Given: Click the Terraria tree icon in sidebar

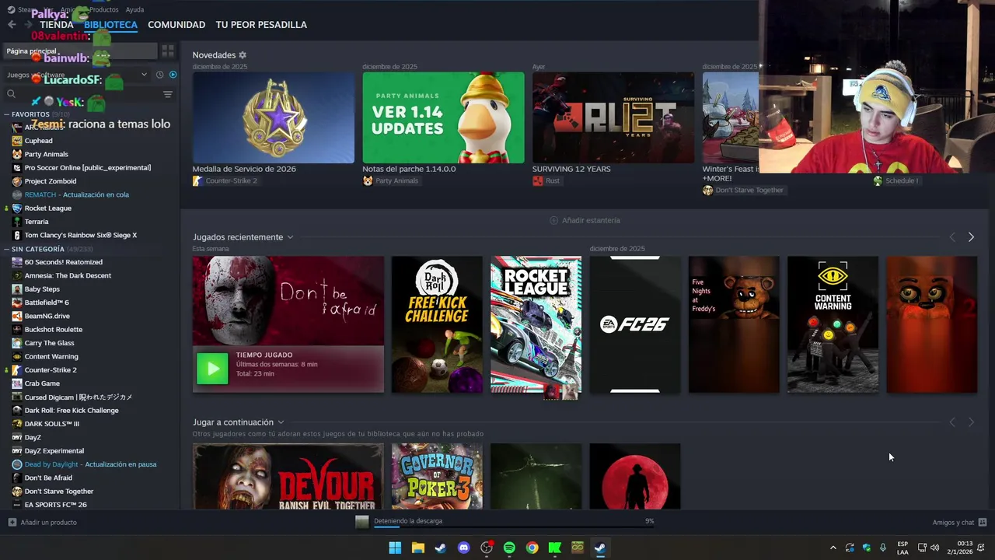Looking at the screenshot, I should (17, 222).
